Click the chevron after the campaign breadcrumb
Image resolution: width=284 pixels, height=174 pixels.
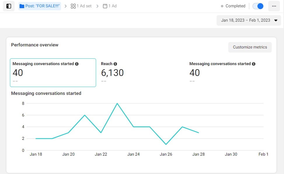[66, 6]
